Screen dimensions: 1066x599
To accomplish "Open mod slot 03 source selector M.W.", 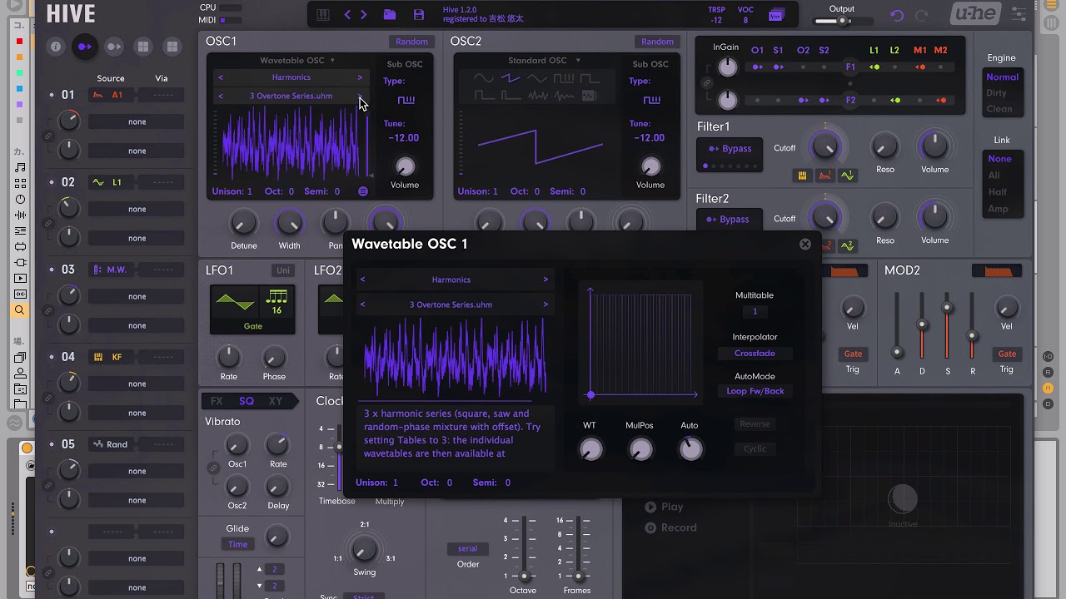I will pos(111,270).
